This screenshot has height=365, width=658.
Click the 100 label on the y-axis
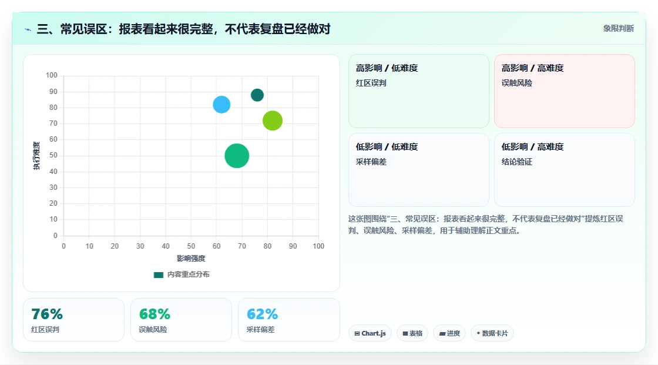(52, 75)
